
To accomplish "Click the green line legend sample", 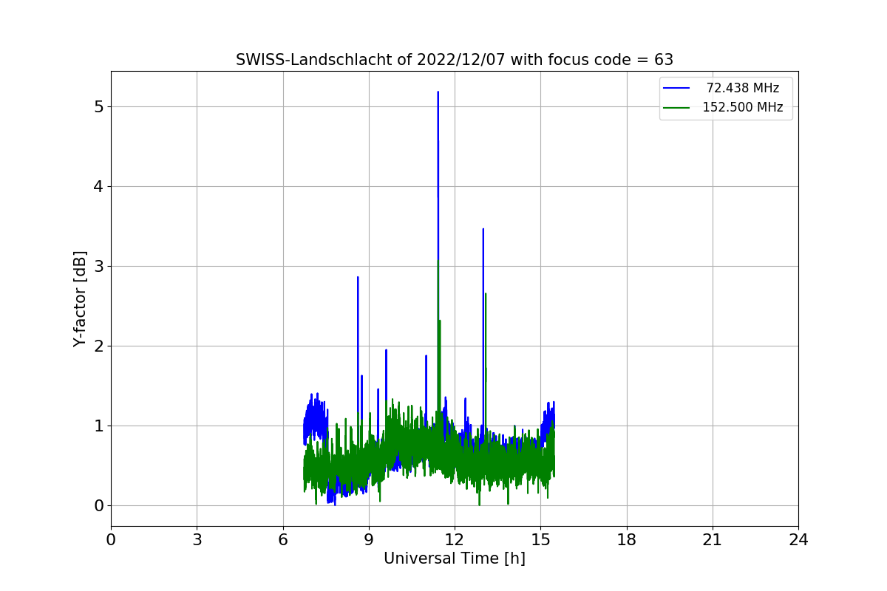I will click(x=676, y=108).
